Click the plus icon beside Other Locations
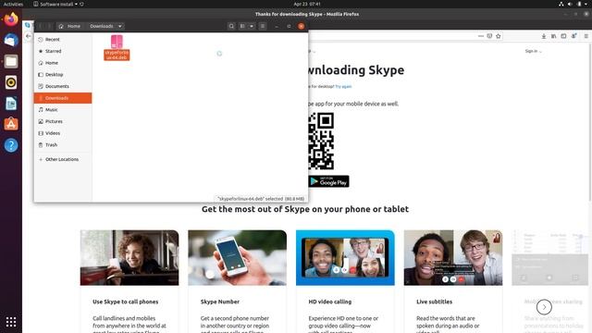Viewport: 592px width, 333px height. [x=41, y=159]
